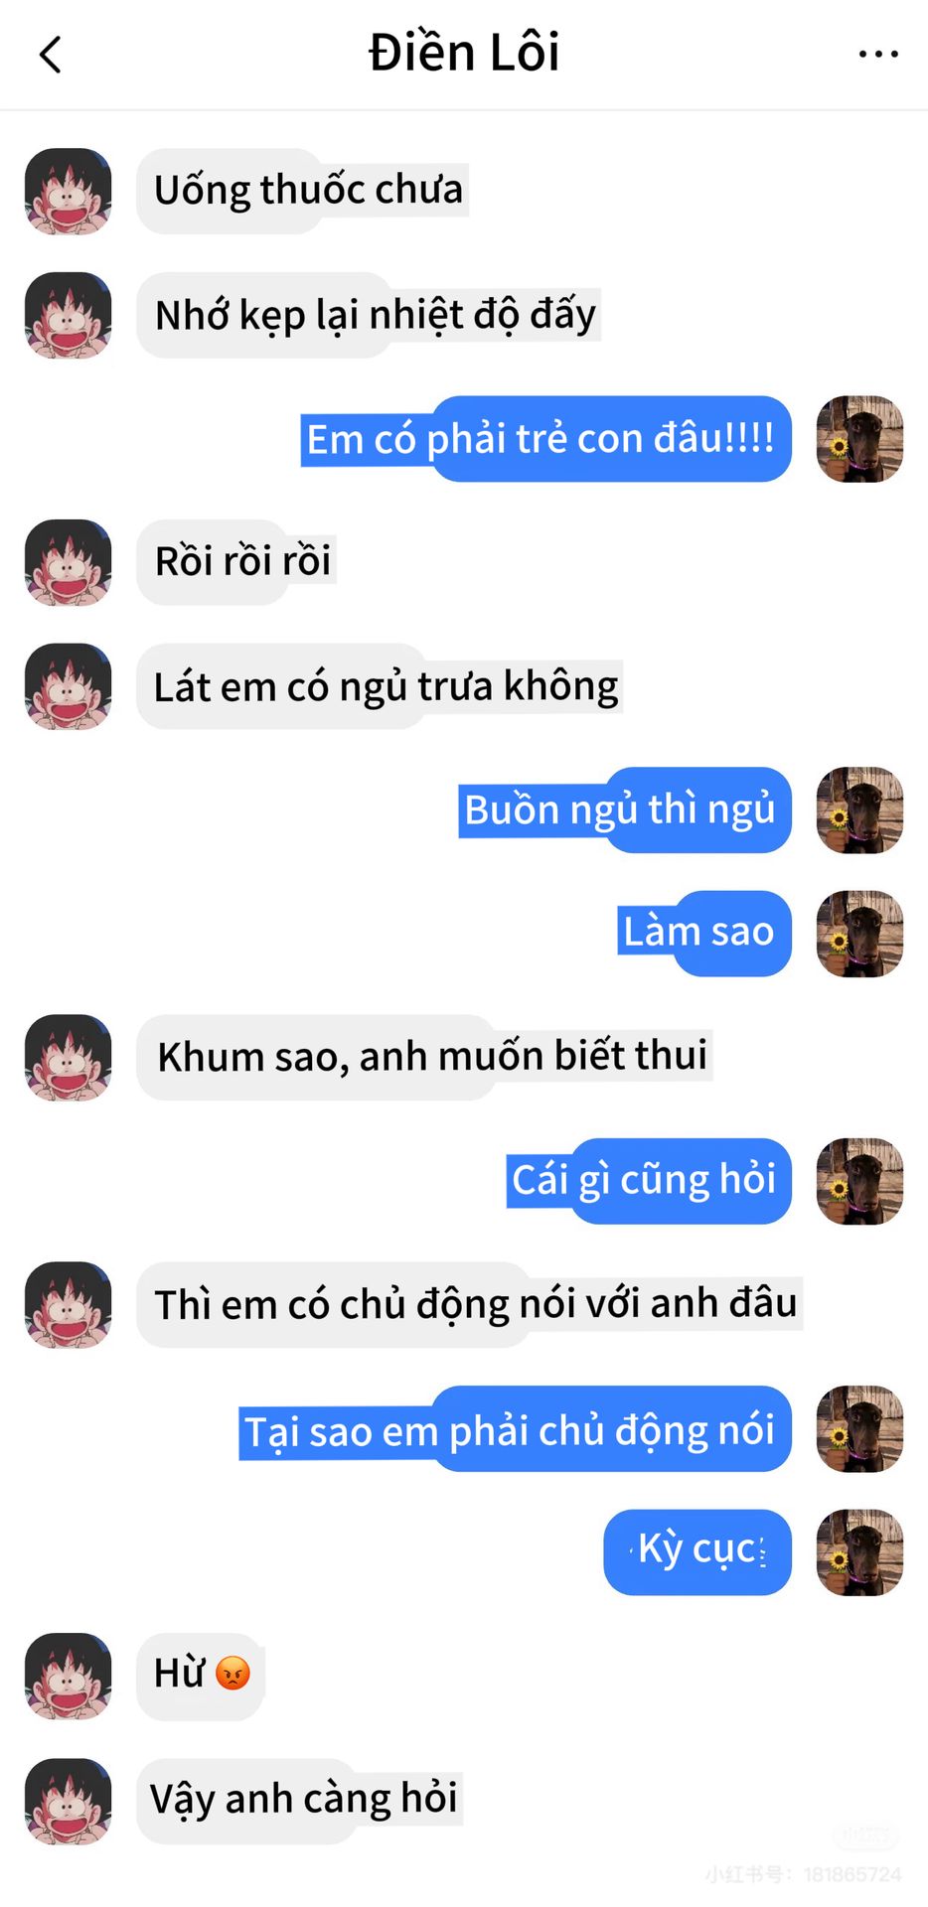Tap the avatar beside 'Uống thuốc chưa'

[68, 192]
